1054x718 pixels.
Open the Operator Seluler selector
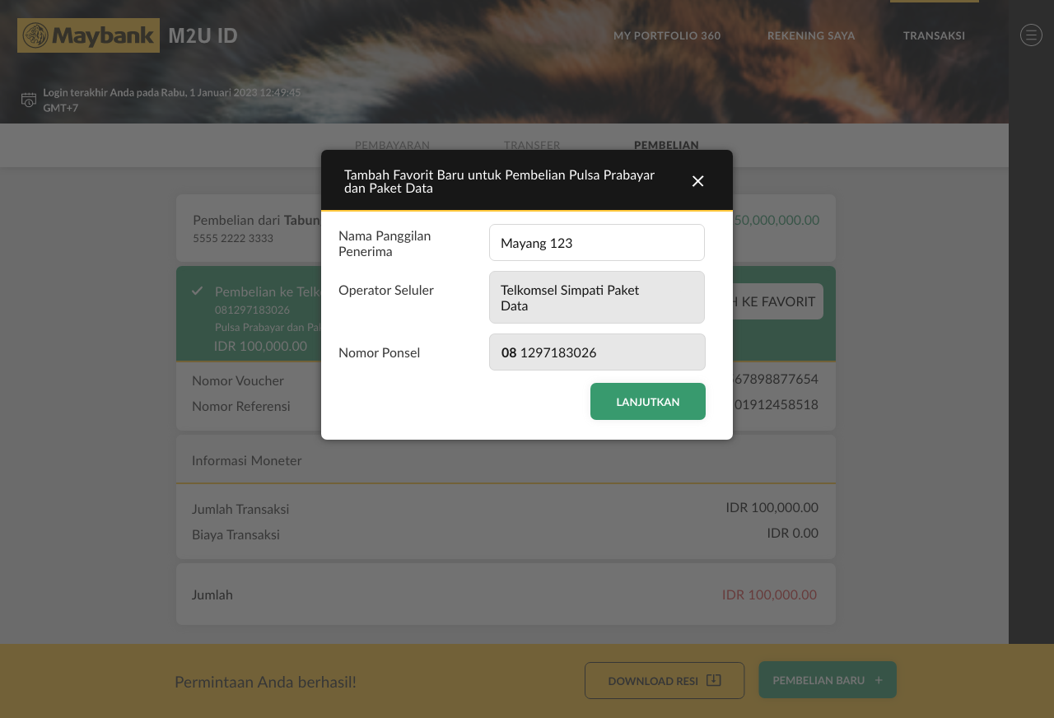click(596, 297)
